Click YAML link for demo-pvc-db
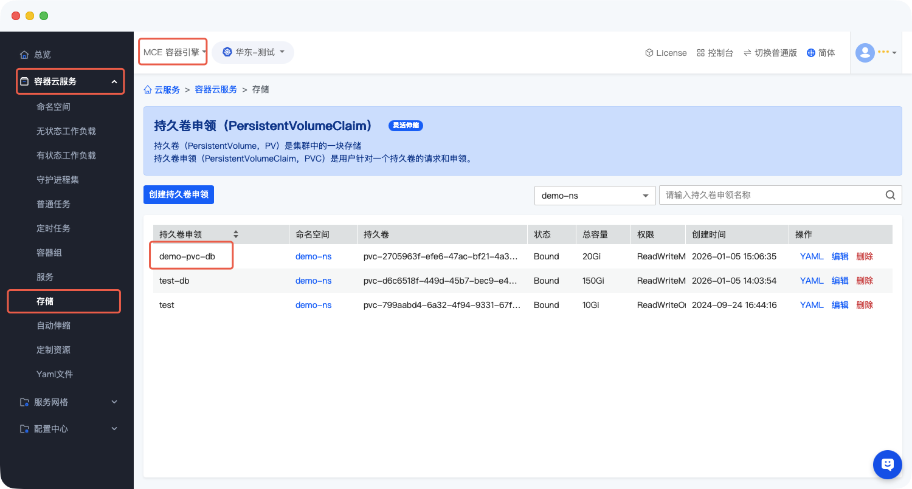 pyautogui.click(x=811, y=256)
